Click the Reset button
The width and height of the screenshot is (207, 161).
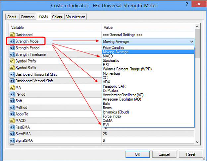tap(191, 154)
